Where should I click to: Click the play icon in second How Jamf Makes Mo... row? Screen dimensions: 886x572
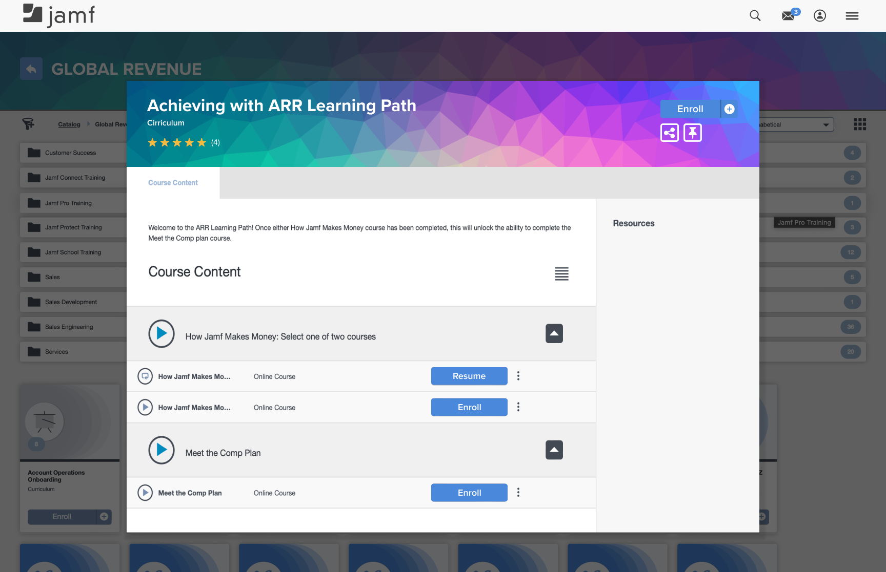coord(145,408)
